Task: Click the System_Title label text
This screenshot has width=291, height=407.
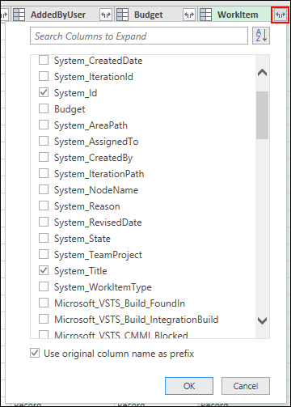Action: point(81,271)
